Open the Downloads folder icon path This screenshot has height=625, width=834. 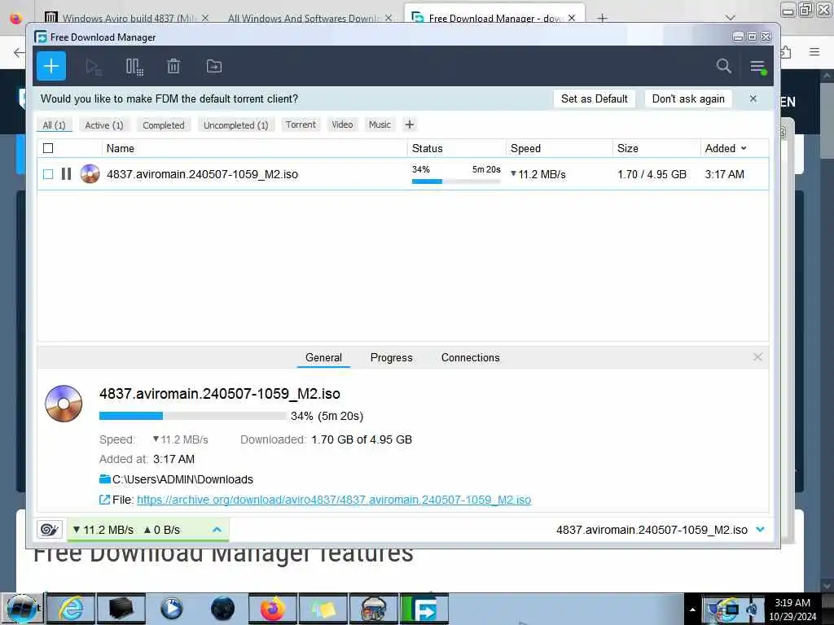click(105, 479)
